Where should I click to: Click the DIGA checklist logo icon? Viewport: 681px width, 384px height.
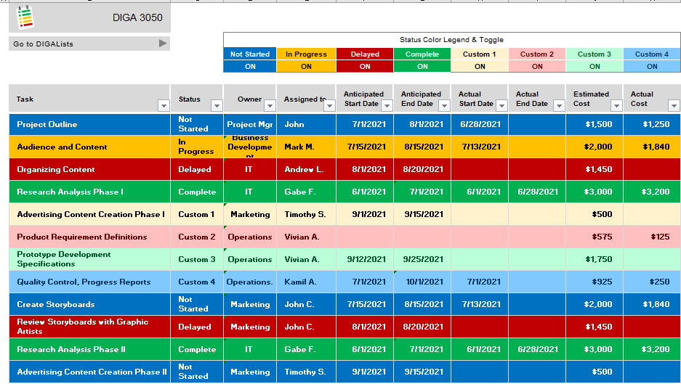(x=25, y=17)
